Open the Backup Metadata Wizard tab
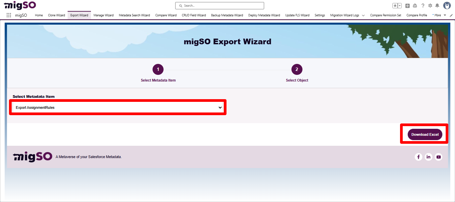 (227, 15)
